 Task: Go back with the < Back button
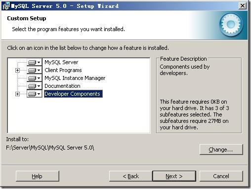131,176
